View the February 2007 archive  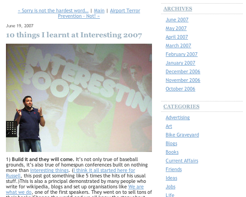(x=182, y=54)
